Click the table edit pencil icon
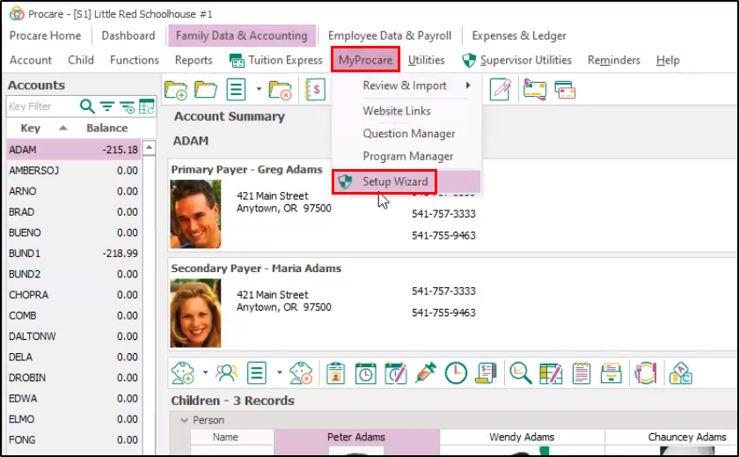 [551, 373]
